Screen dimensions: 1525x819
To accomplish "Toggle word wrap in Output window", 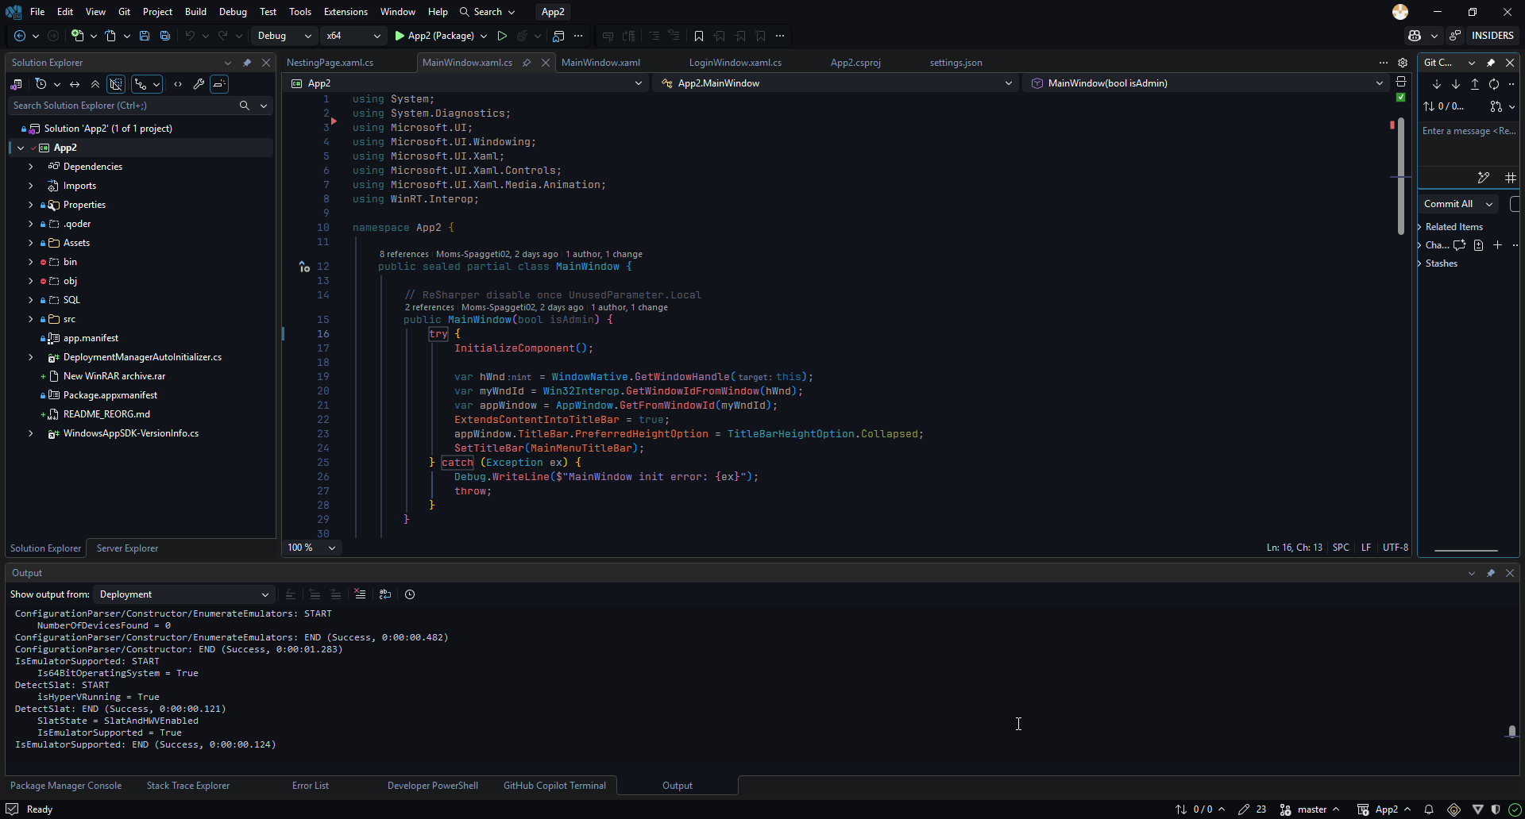I will click(x=385, y=594).
